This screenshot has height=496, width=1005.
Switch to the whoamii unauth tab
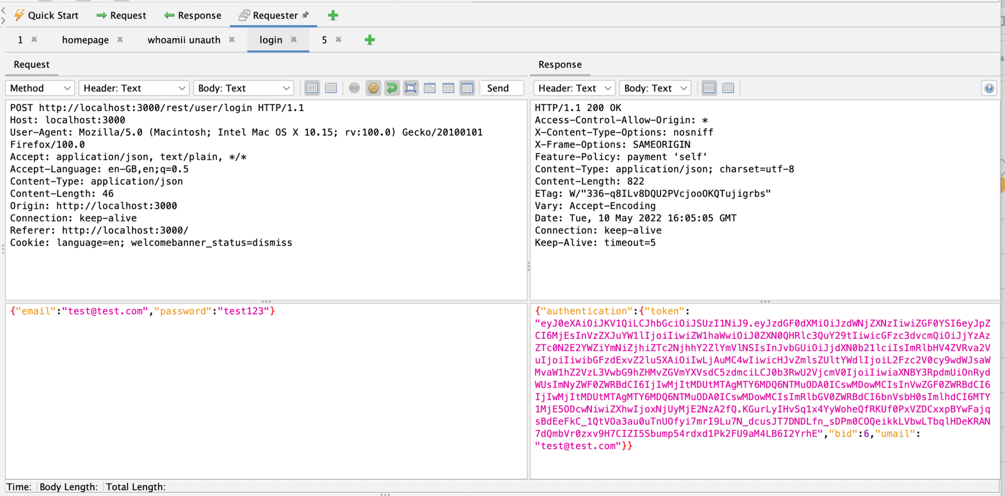pos(184,39)
